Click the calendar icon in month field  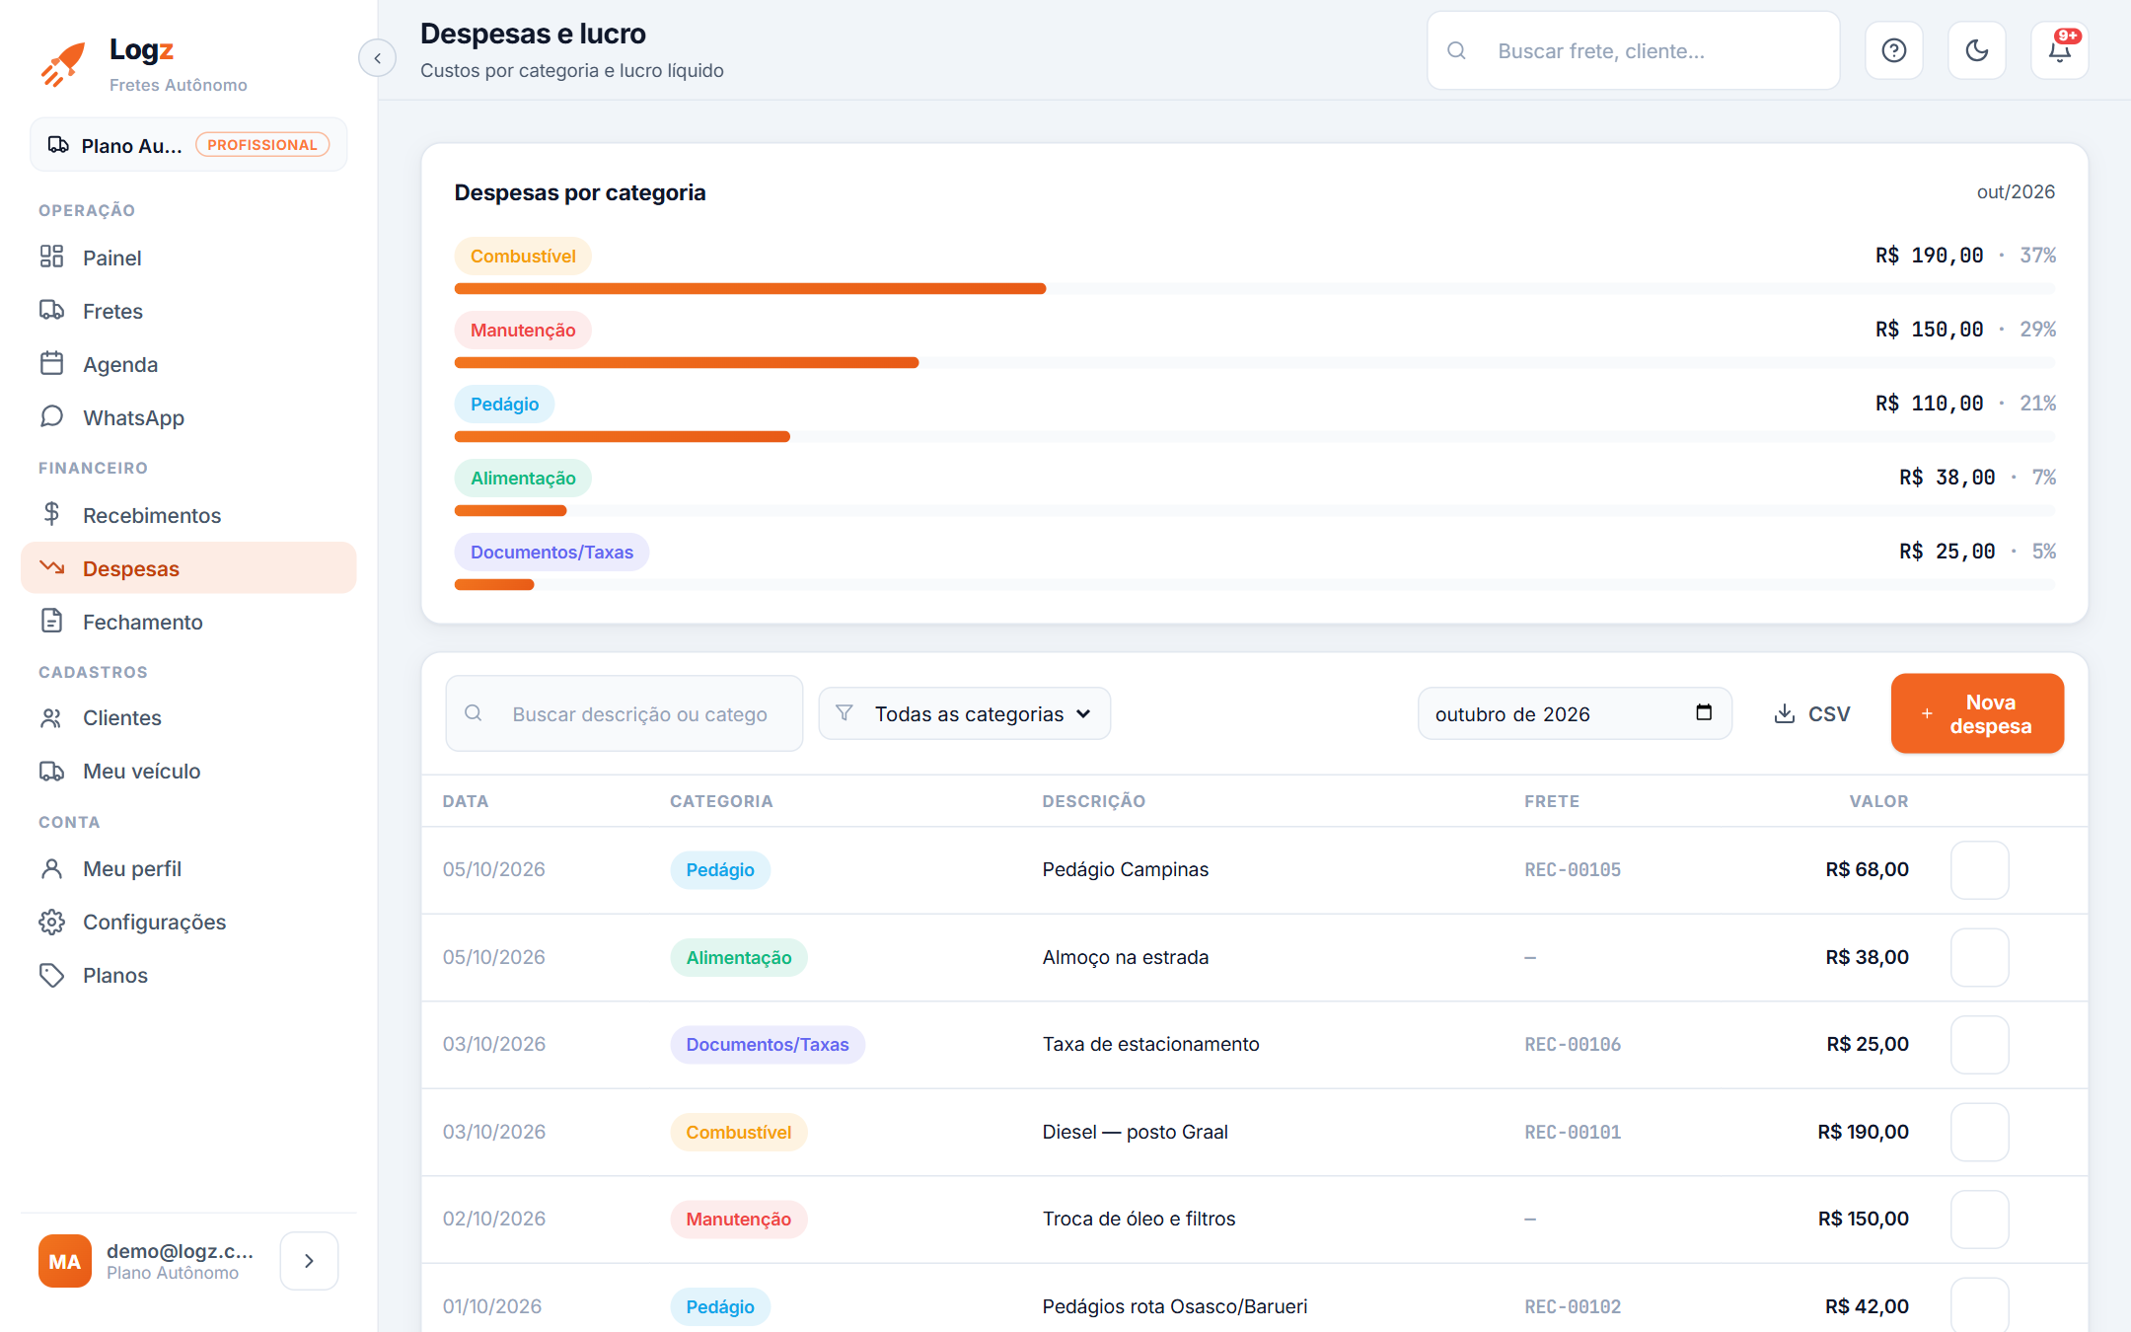coord(1704,712)
